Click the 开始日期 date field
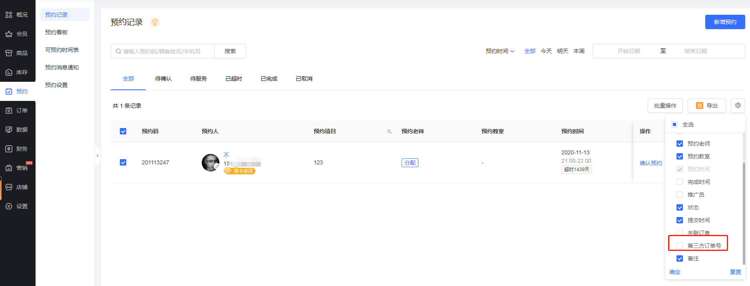The image size is (750, 286). click(629, 51)
